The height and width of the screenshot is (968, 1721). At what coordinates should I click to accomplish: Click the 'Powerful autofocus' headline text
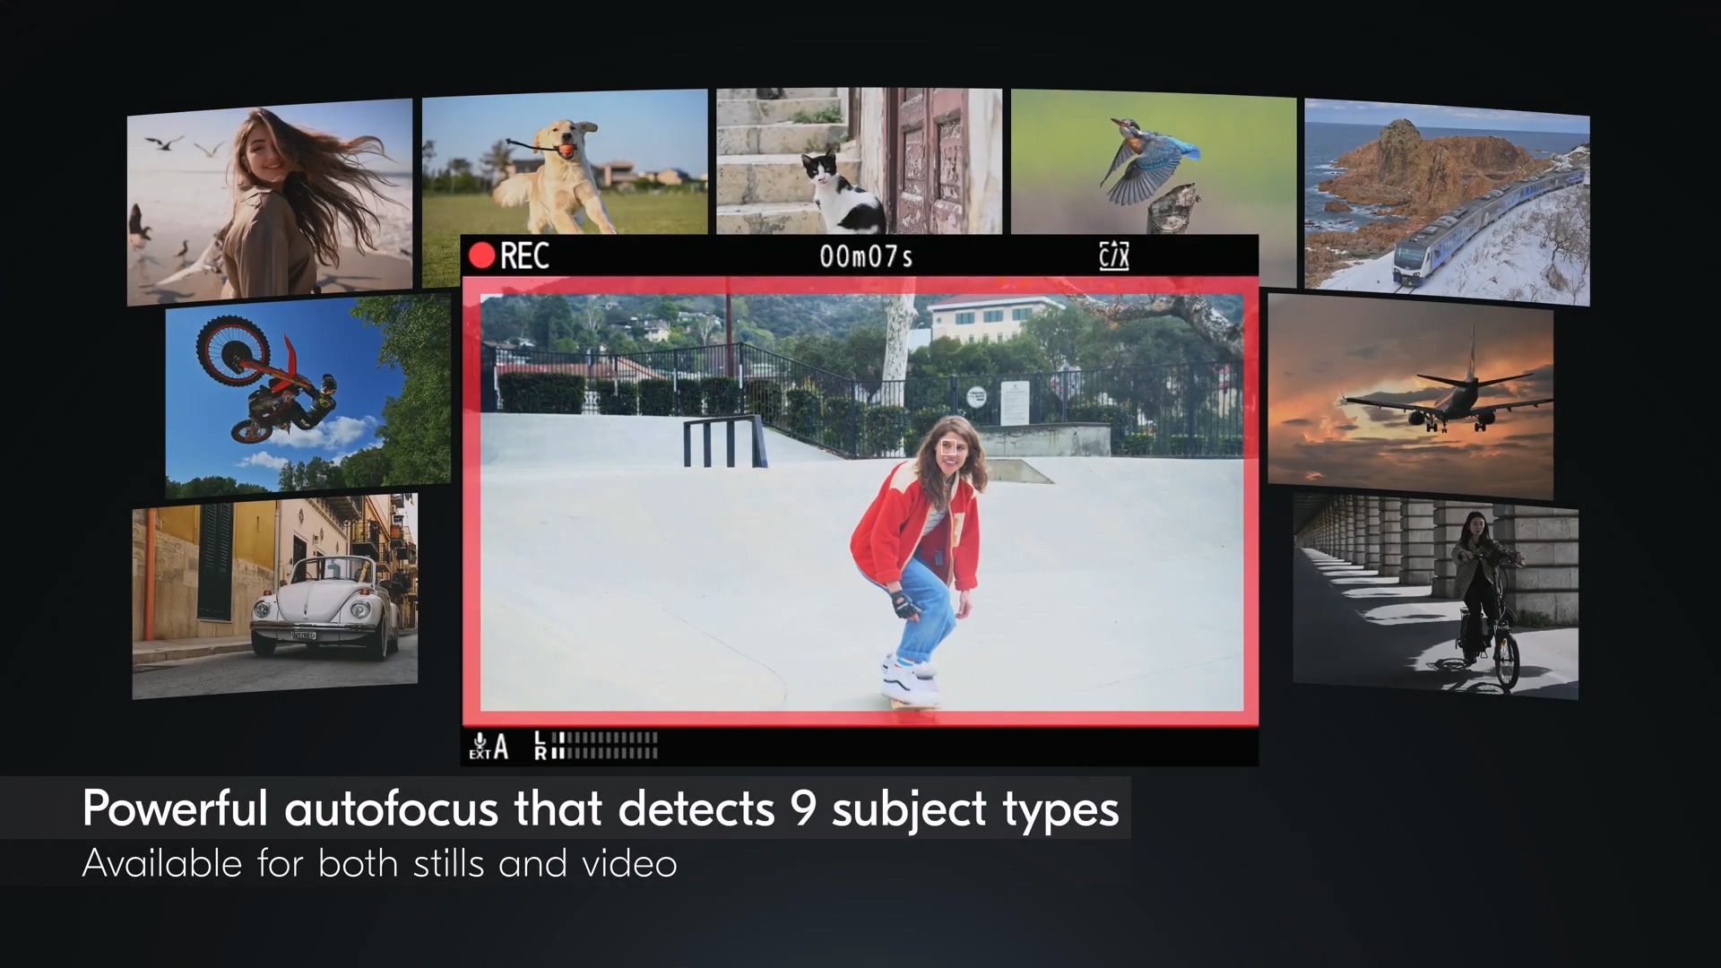tap(600, 808)
